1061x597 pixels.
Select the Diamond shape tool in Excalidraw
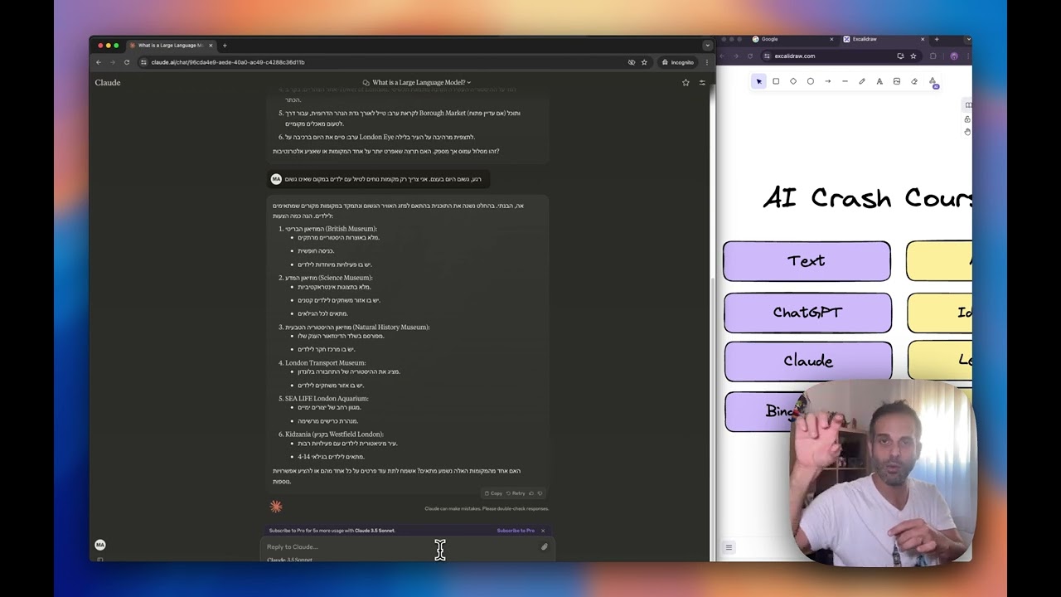(x=793, y=81)
